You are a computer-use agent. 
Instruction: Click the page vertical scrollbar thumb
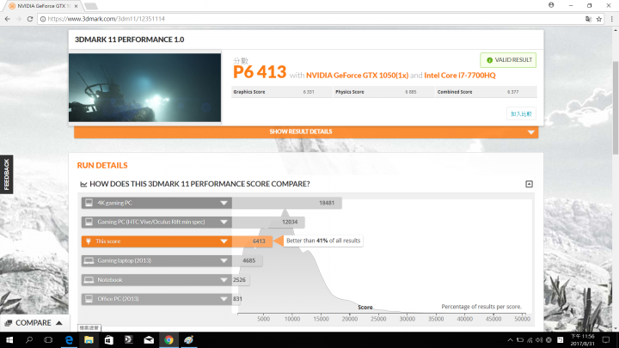pos(616,107)
